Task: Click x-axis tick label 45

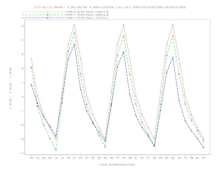Action: (x=124, y=158)
